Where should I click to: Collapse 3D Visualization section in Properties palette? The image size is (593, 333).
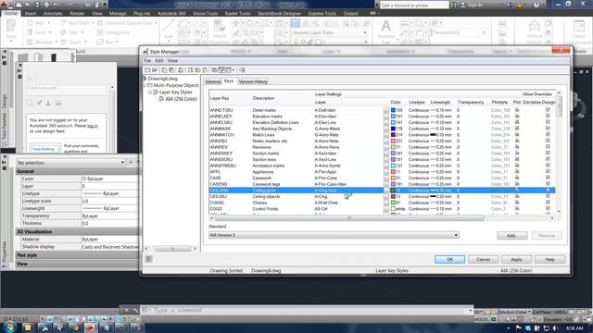click(78, 231)
